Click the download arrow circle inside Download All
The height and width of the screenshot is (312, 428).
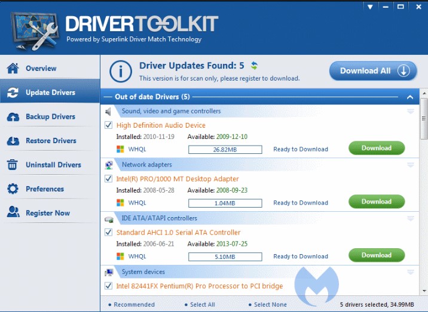pos(403,71)
